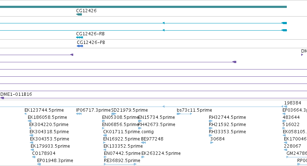
Task: Select EN16922.5prime EST label
Action: pyautogui.click(x=121, y=139)
